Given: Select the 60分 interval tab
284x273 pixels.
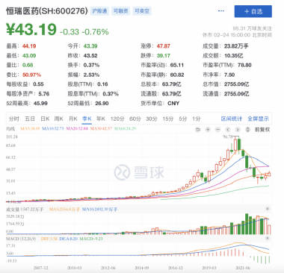Looking at the screenshot, I should click(x=135, y=119).
